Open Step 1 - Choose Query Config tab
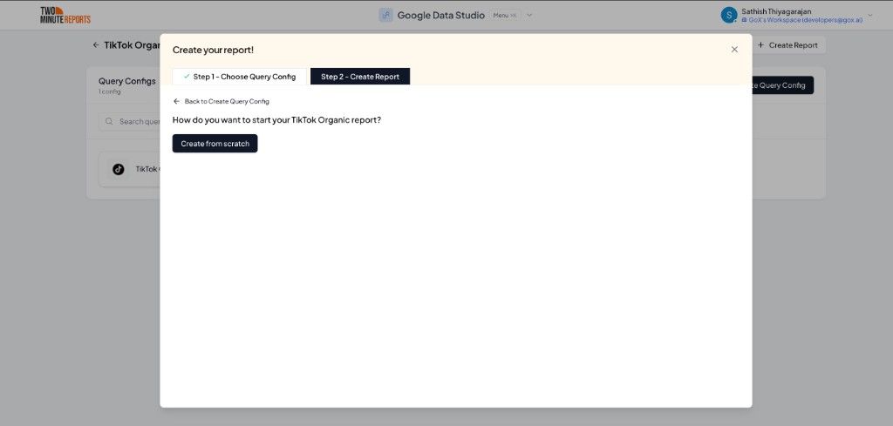The image size is (893, 426). tap(239, 77)
